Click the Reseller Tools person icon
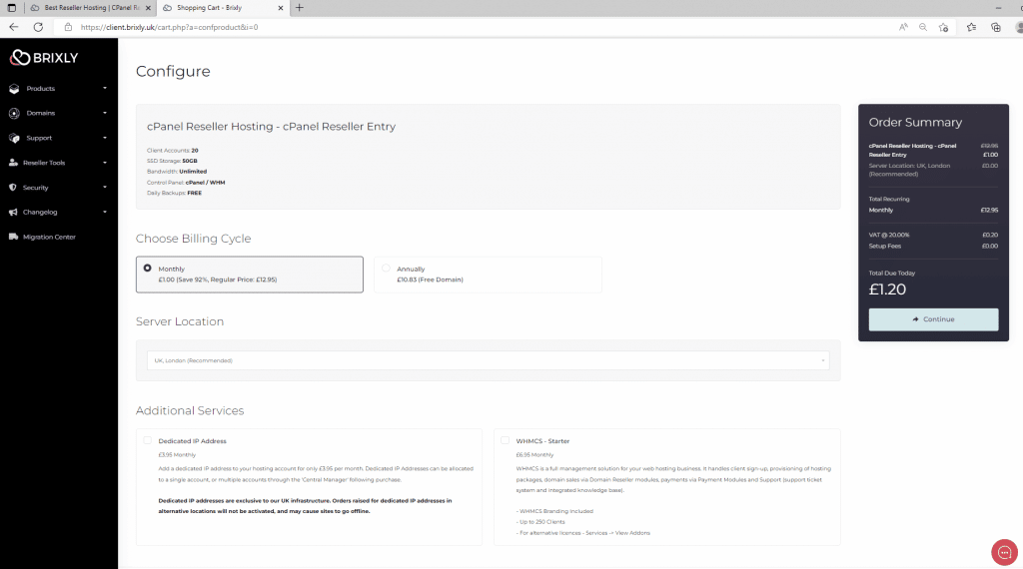The width and height of the screenshot is (1023, 569). pyautogui.click(x=13, y=163)
